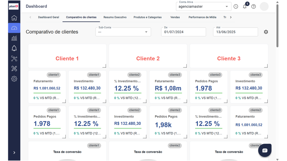The width and height of the screenshot is (287, 161).
Task: Switch to Resumo Executivo tab
Action: pyautogui.click(x=115, y=17)
